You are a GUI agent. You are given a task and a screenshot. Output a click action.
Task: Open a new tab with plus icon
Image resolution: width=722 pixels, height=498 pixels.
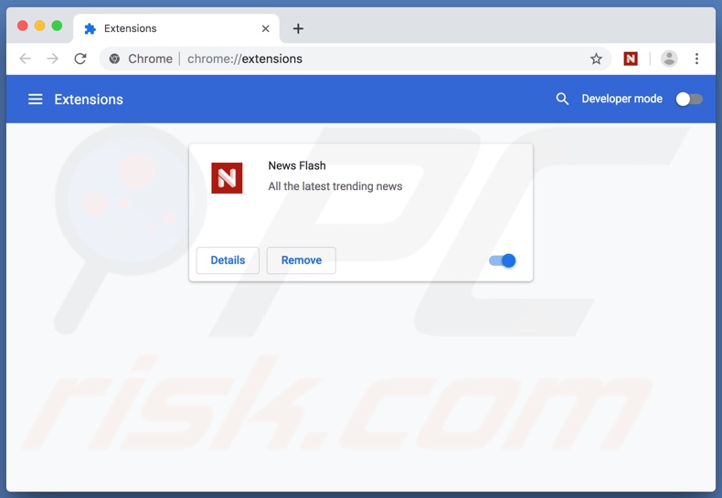tap(298, 28)
